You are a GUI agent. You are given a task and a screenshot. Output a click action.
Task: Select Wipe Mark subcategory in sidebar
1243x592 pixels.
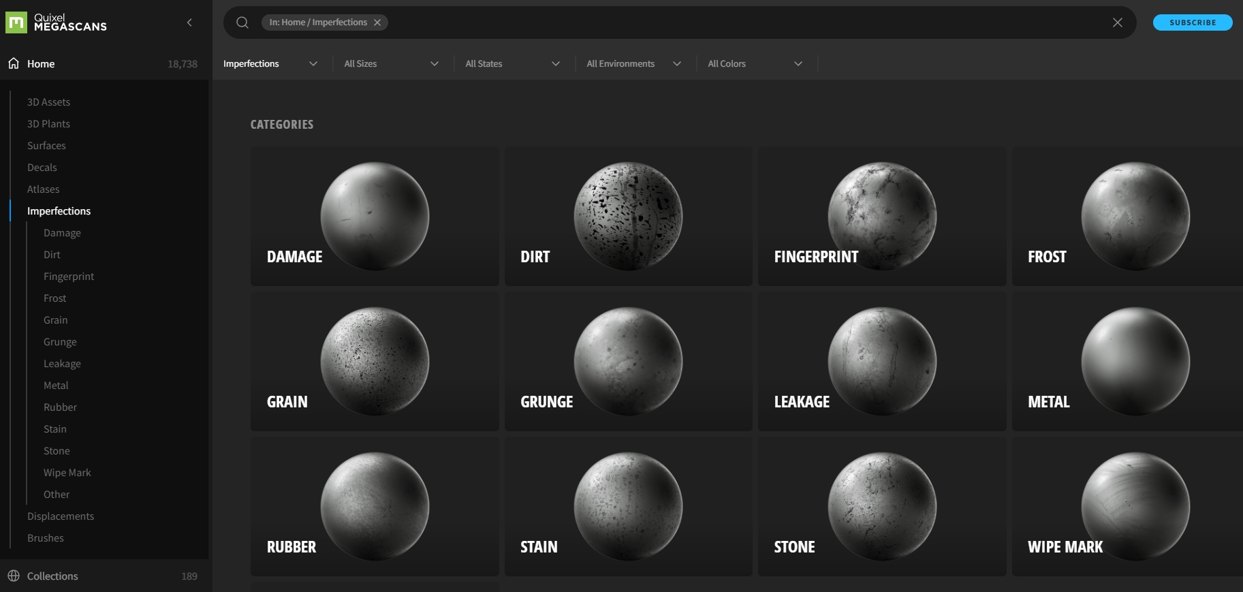tap(67, 472)
